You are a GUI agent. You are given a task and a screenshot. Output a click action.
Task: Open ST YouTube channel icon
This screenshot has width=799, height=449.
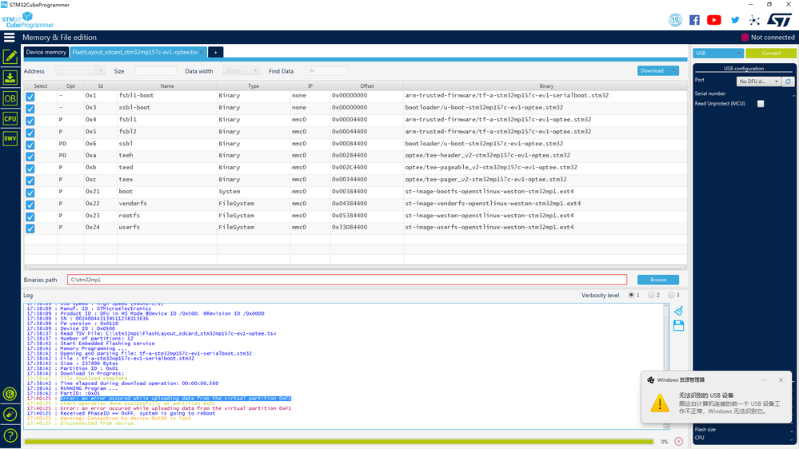click(x=714, y=20)
